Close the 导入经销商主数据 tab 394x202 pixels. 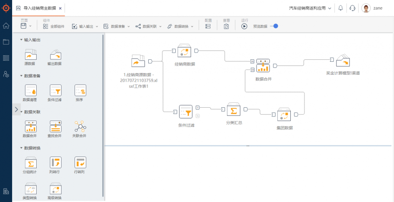pos(60,8)
